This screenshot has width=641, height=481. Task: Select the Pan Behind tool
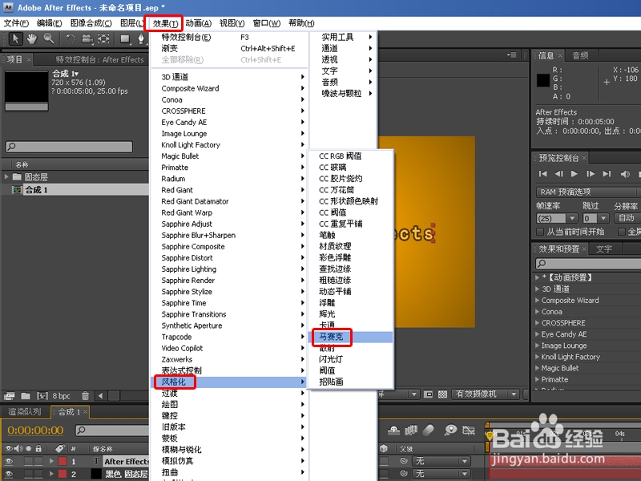(x=104, y=38)
